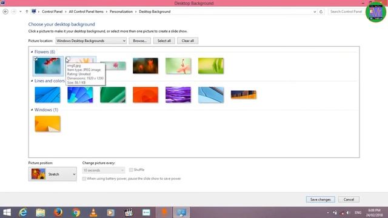Image resolution: width=388 pixels, height=218 pixels.
Task: Launch Internet Explorer from the taskbar
Action: [23, 213]
